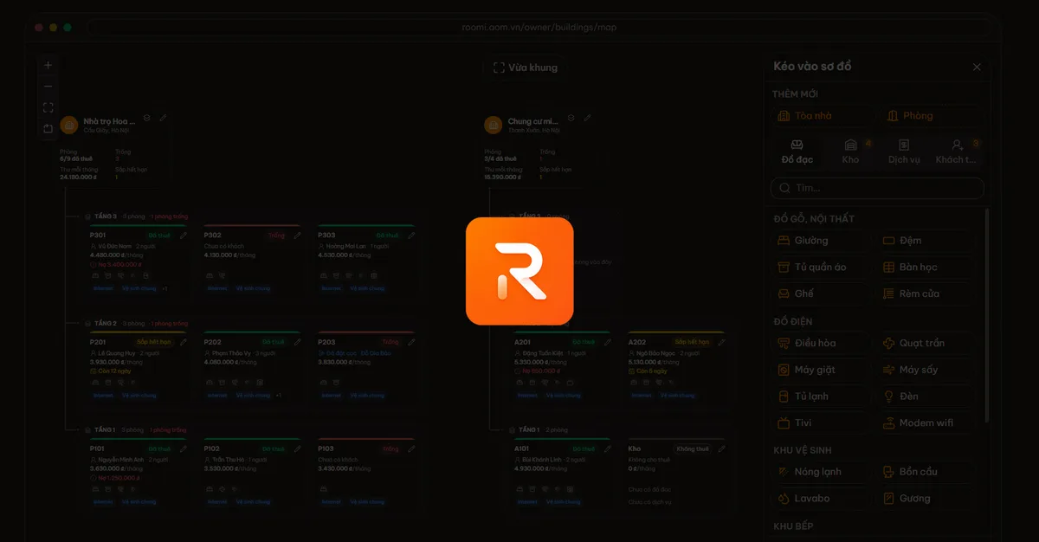Pick the Máy giặt appliance
This screenshot has width=1039, height=542.
pyautogui.click(x=821, y=370)
